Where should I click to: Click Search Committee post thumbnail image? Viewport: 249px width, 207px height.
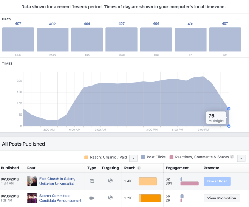pos(32,198)
